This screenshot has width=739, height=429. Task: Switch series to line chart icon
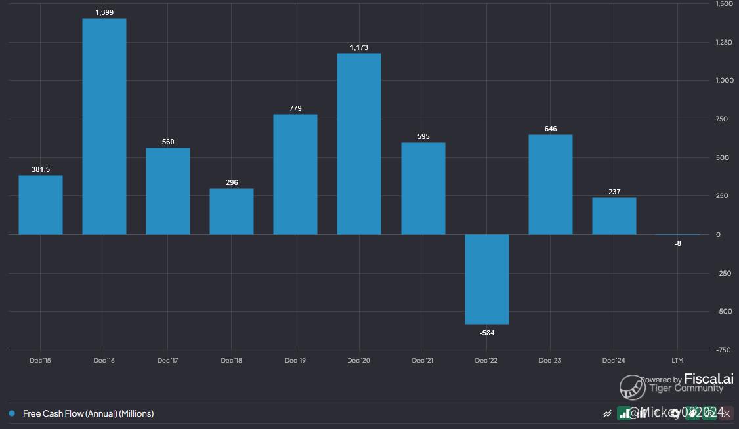(608, 413)
